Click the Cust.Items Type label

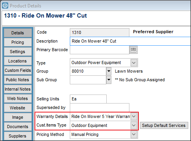[51, 125]
